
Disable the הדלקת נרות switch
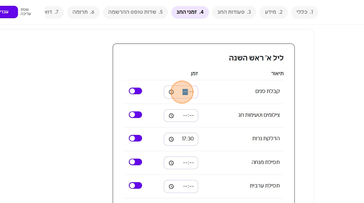135,138
